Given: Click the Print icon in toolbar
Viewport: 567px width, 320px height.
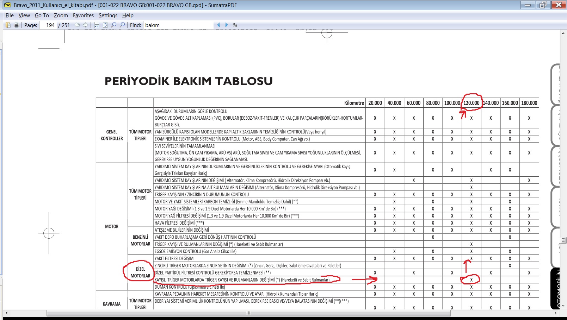Looking at the screenshot, I should [x=16, y=25].
